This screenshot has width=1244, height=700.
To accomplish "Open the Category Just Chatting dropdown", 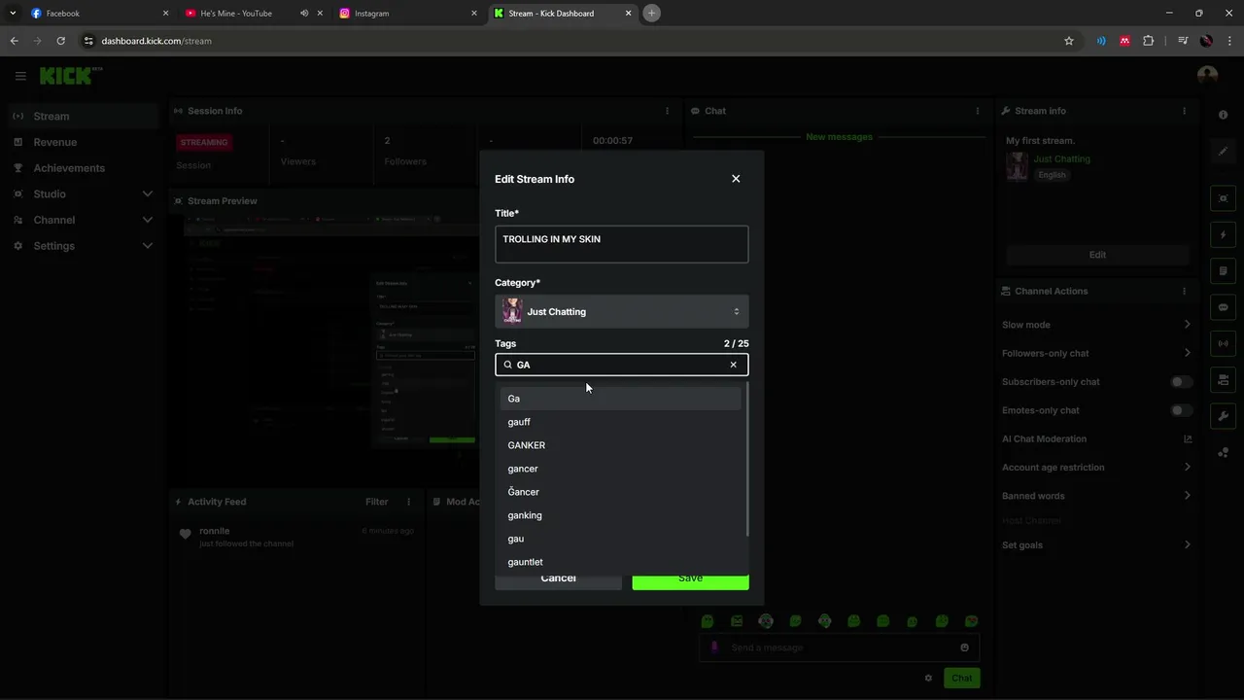I will click(622, 311).
